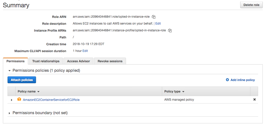Open the AmazonEC2ContainerServiceforEC2Role policy link
This screenshot has height=126, width=264.
pyautogui.click(x=51, y=100)
